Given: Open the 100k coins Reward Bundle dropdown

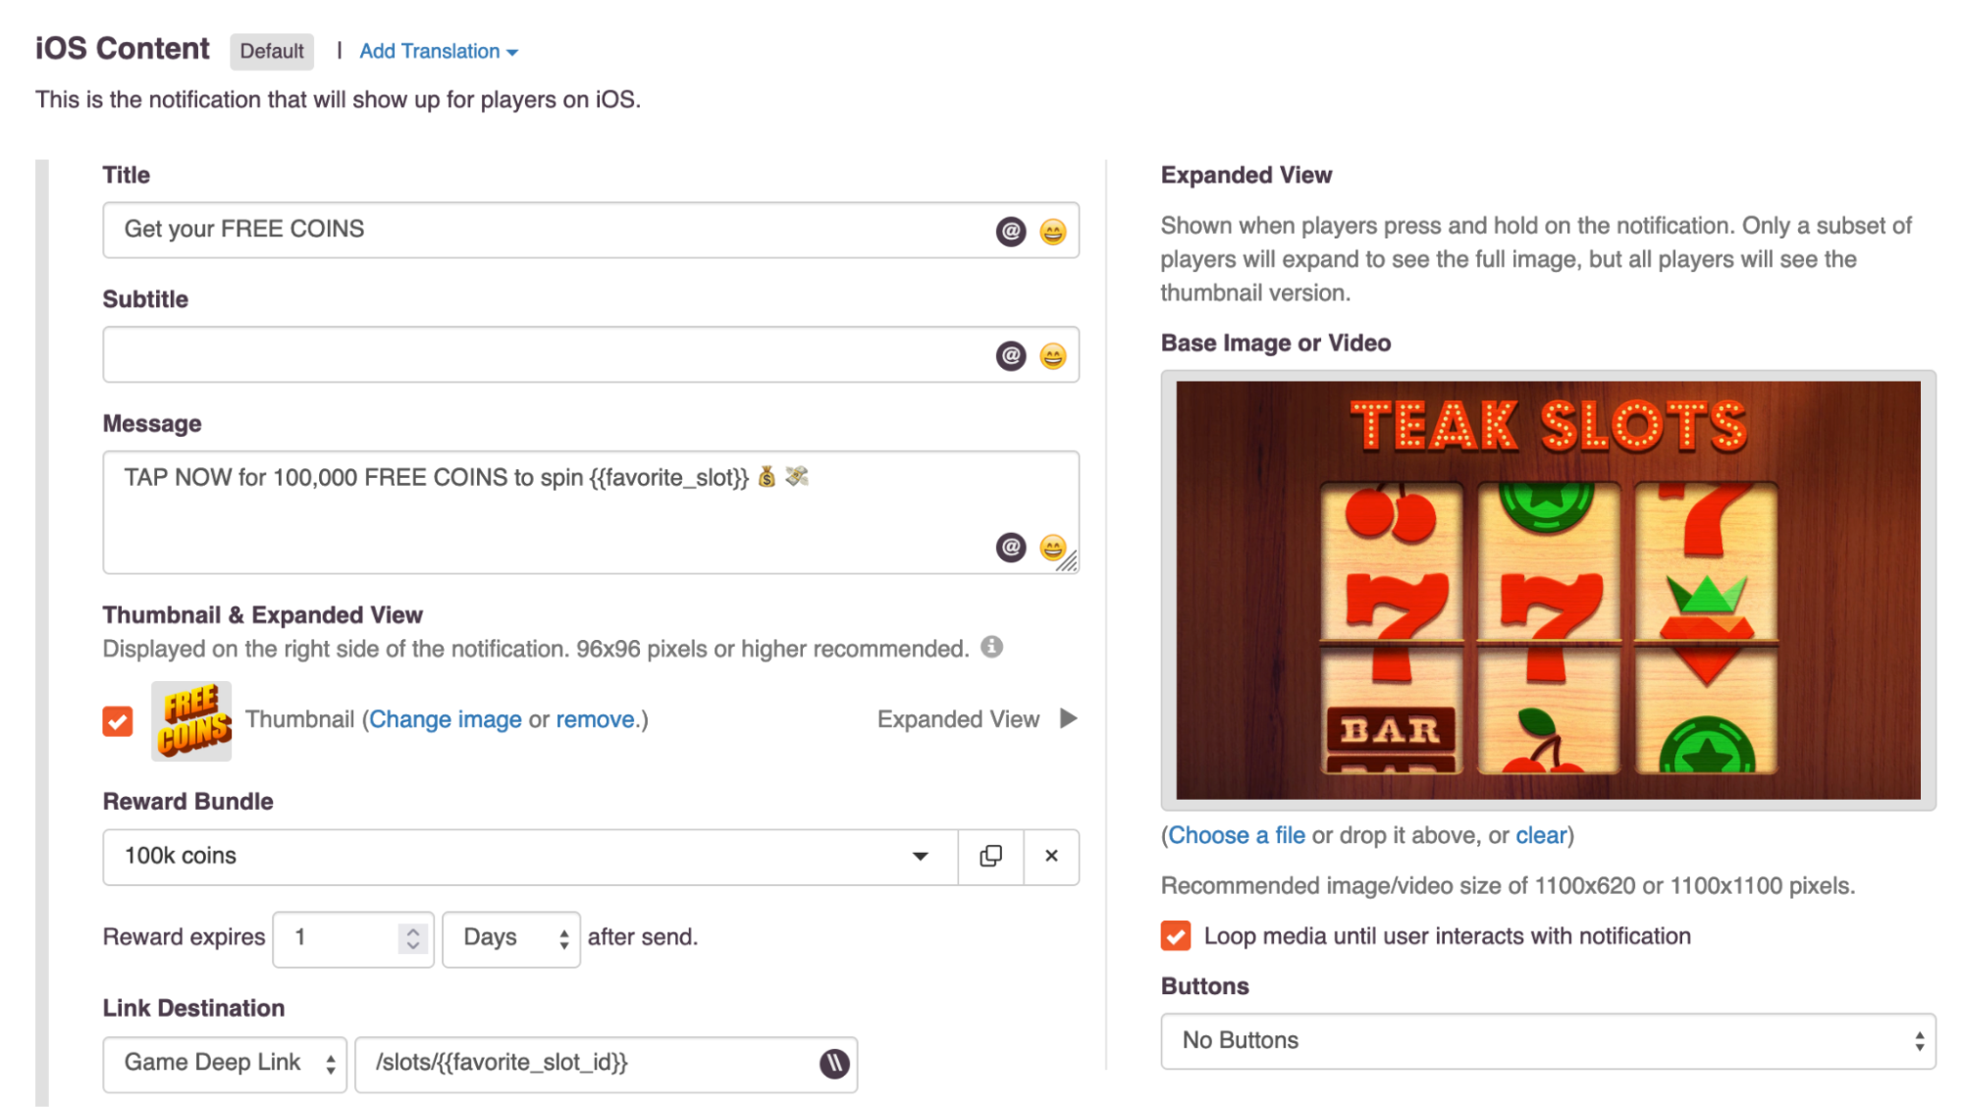Looking at the screenshot, I should click(x=530, y=856).
